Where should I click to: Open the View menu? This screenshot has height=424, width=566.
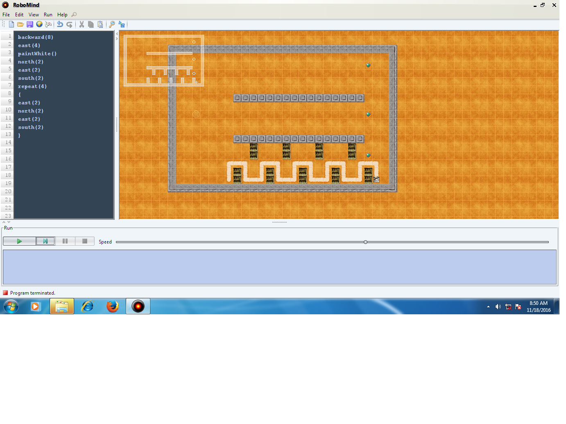(34, 15)
